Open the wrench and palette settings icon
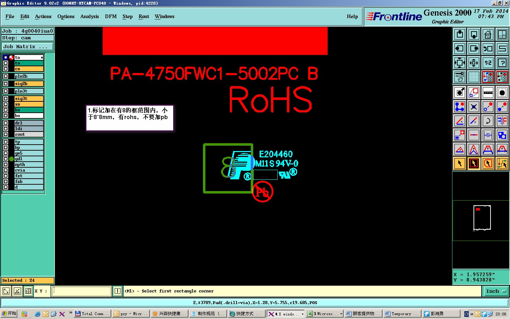Image resolution: width=510 pixels, height=319 pixels. click(x=460, y=77)
